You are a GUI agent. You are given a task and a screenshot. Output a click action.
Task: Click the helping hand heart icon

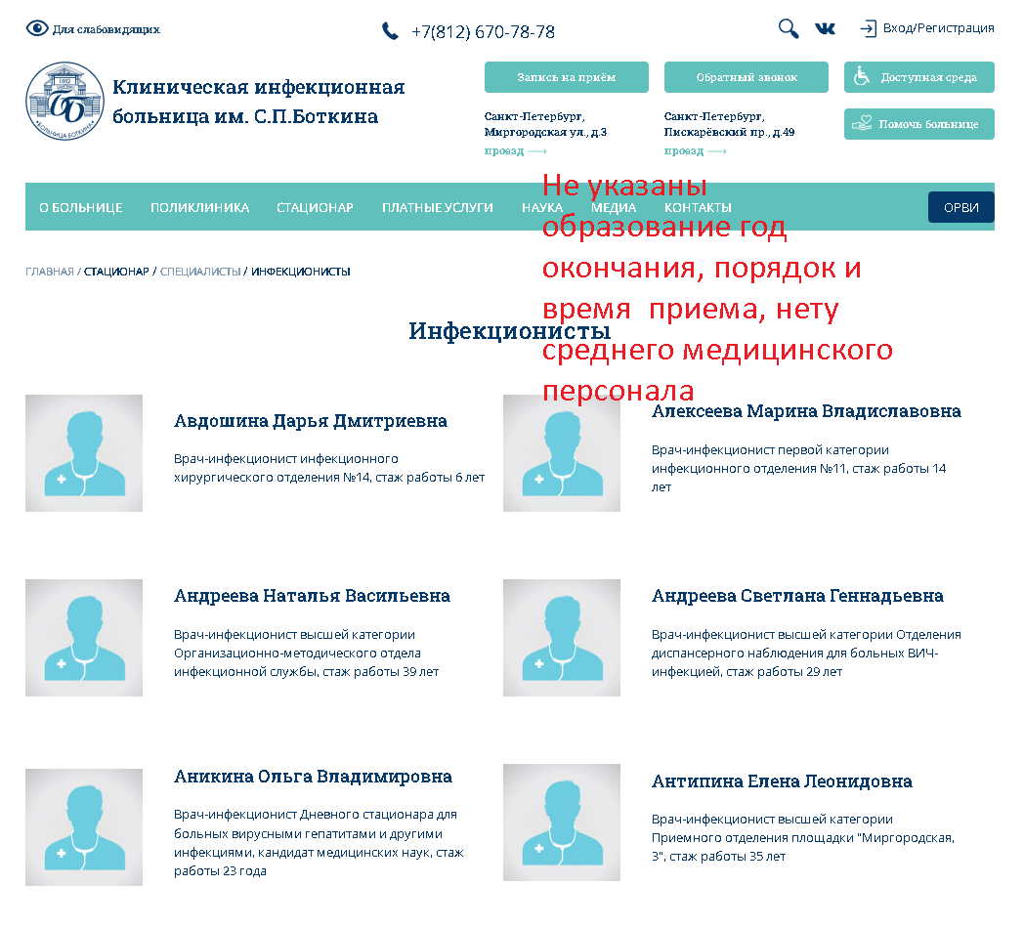pos(861,124)
